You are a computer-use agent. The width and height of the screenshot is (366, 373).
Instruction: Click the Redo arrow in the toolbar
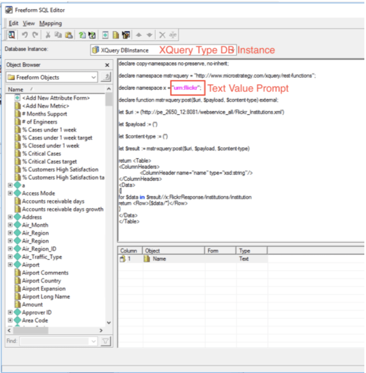(x=35, y=35)
